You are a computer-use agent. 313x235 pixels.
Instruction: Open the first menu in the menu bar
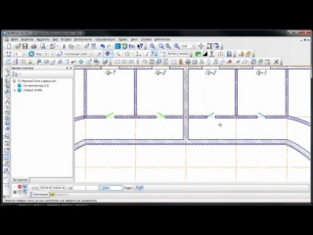(14, 40)
